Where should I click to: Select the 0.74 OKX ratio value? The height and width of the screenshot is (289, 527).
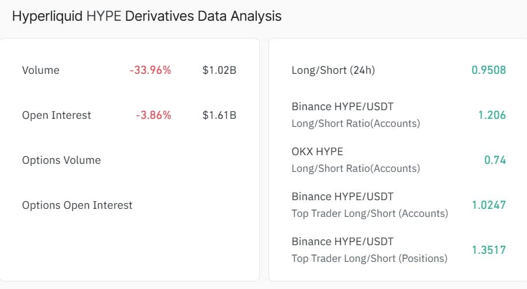click(x=495, y=160)
